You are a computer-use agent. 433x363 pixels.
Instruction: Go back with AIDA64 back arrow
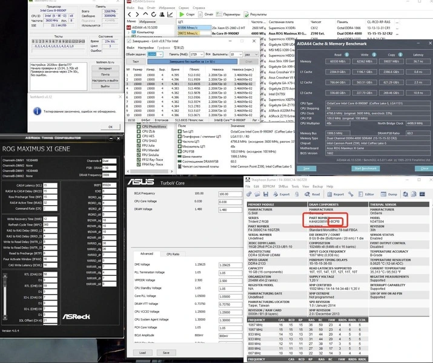click(130, 15)
